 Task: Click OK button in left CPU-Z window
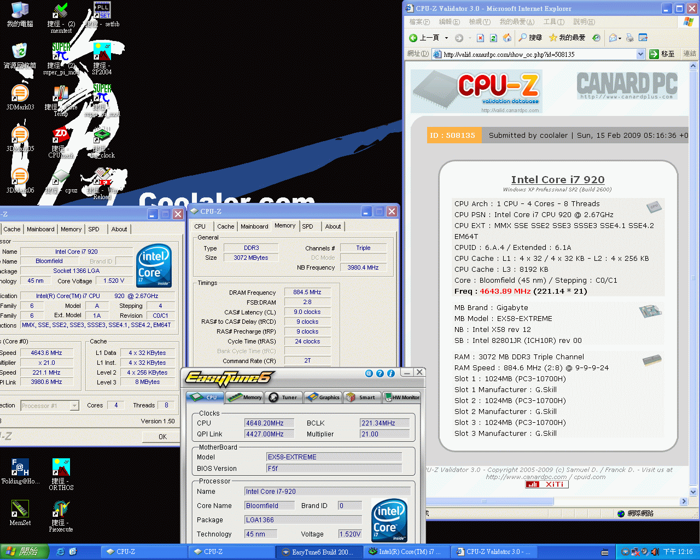click(x=162, y=436)
